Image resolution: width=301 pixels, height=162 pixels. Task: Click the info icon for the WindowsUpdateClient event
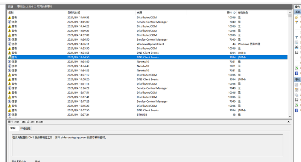click(10, 44)
